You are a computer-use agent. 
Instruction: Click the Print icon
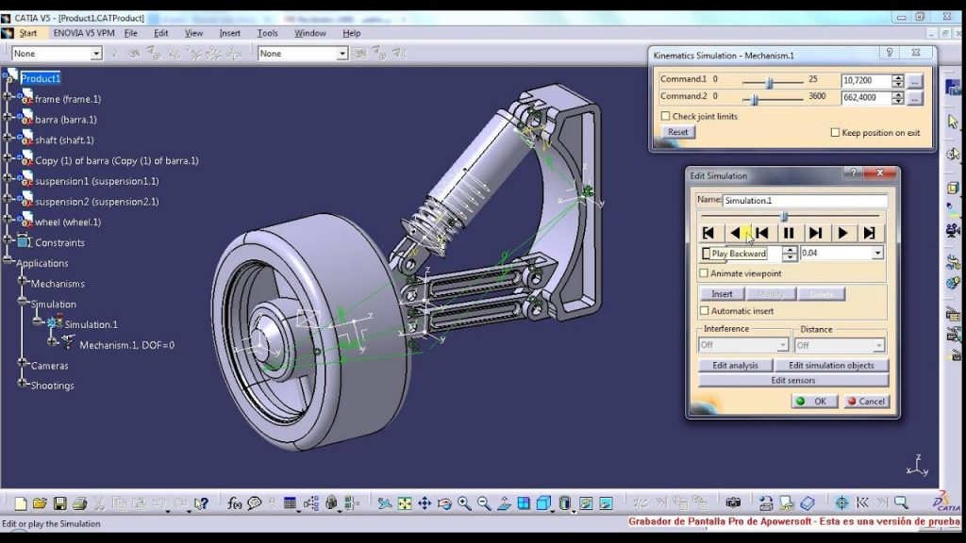(x=79, y=503)
